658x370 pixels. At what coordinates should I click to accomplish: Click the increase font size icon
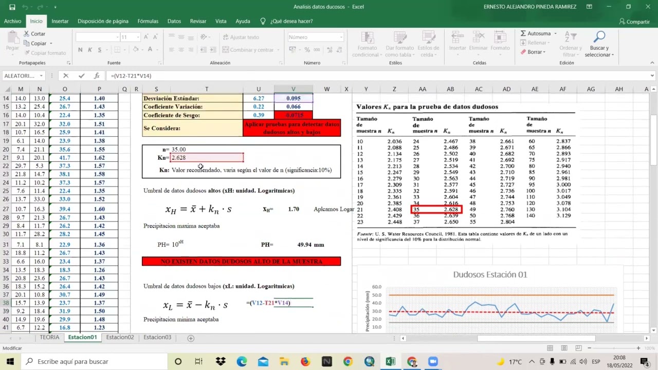[147, 37]
